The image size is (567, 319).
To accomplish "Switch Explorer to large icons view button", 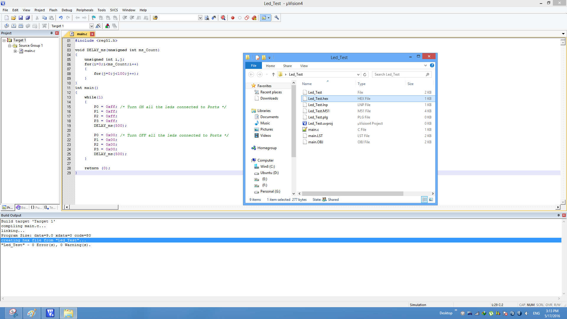I will (x=431, y=200).
